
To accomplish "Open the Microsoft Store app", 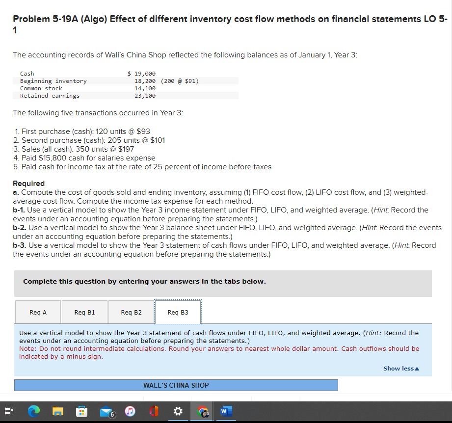I will [81, 411].
